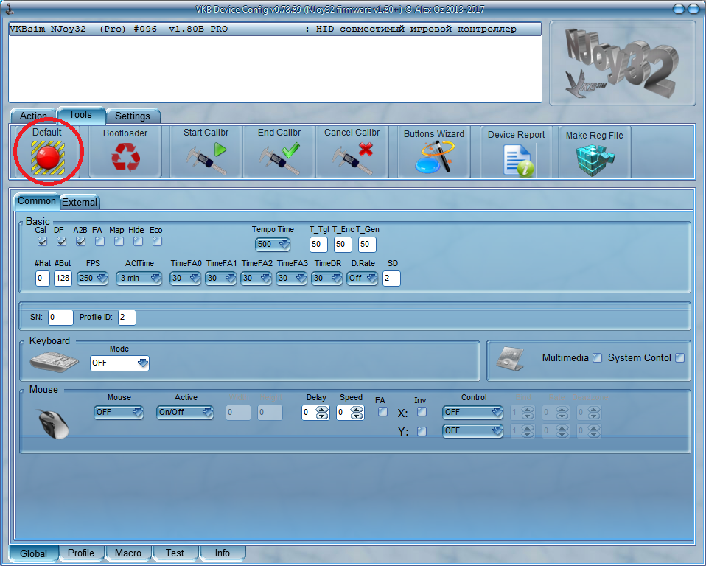Invert the mouse X axis checkbox
The image size is (706, 566).
click(422, 411)
